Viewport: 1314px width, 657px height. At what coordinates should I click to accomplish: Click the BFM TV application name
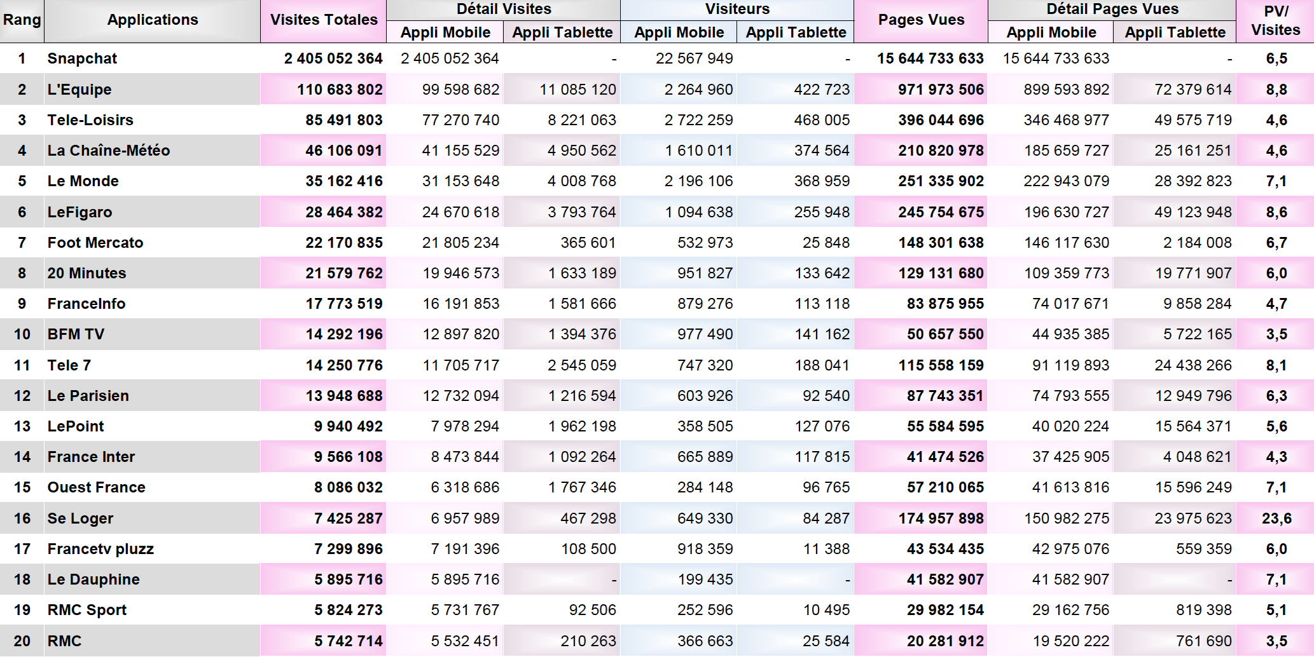point(76,334)
